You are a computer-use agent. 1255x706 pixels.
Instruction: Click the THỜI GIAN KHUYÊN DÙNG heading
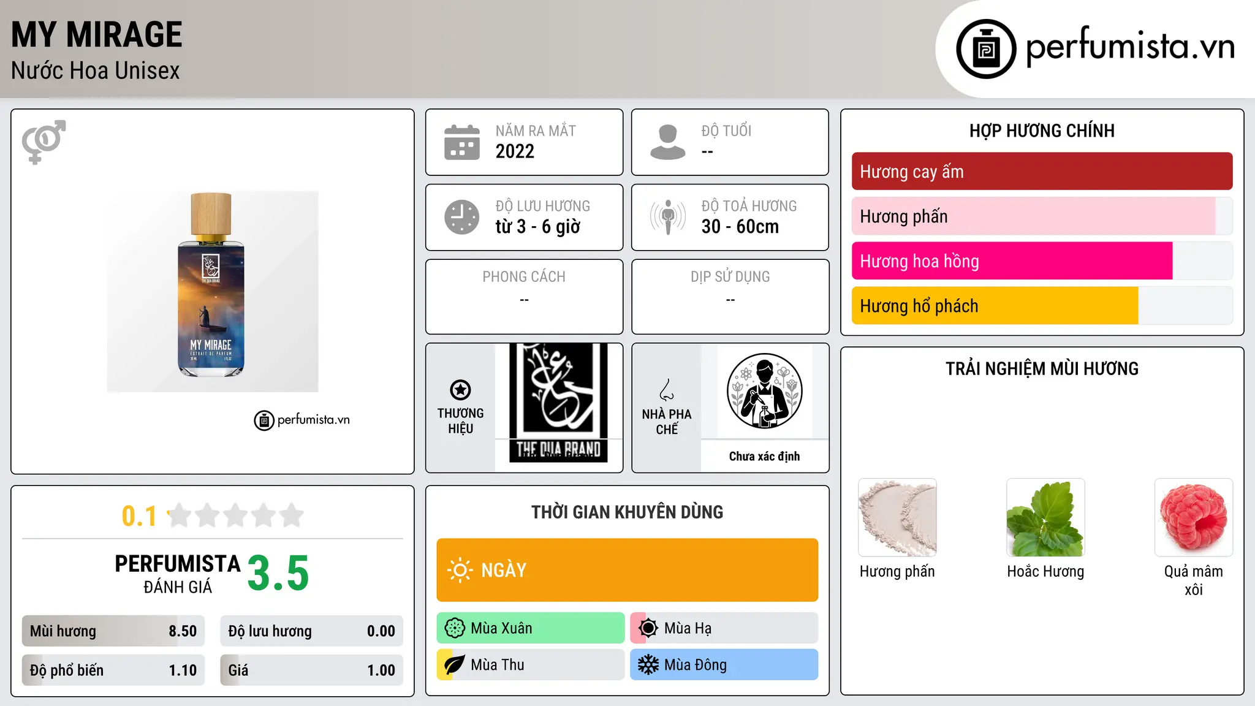(x=627, y=512)
